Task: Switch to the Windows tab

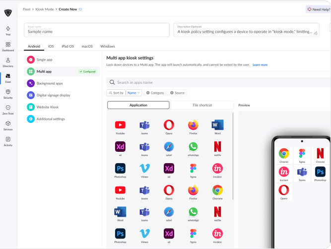Action: coord(108,46)
